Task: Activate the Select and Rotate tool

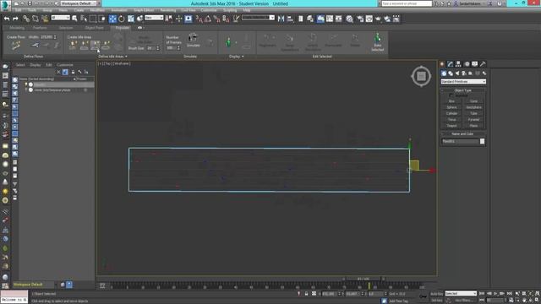Action: [122, 19]
